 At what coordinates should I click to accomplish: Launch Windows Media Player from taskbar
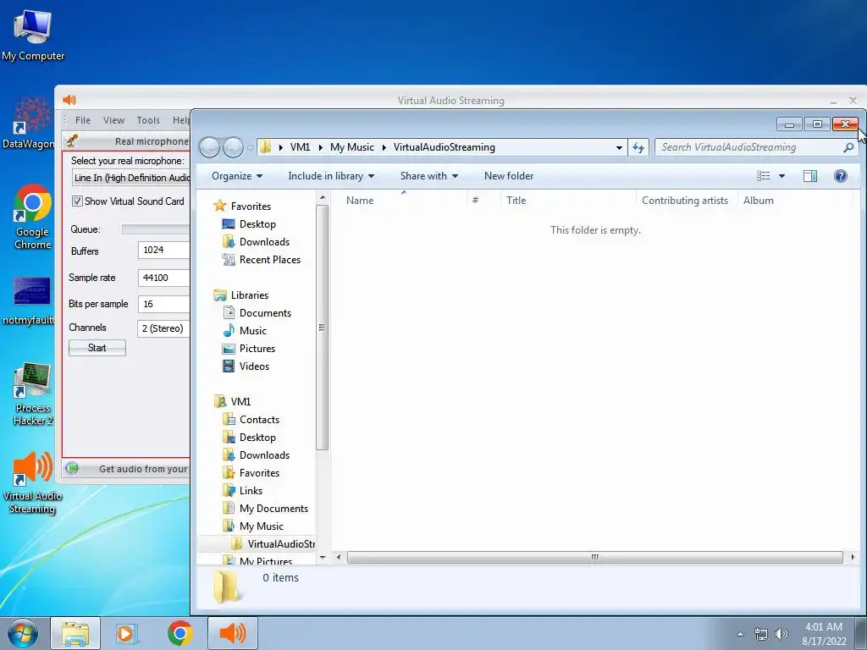pyautogui.click(x=127, y=633)
